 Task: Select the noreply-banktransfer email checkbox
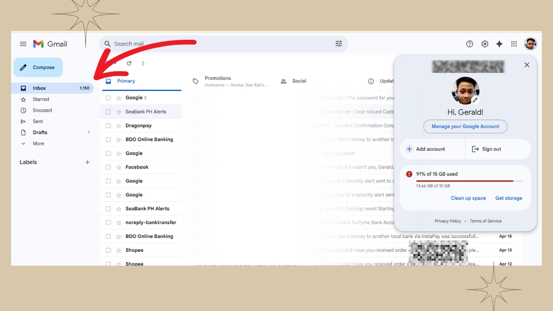click(x=108, y=222)
